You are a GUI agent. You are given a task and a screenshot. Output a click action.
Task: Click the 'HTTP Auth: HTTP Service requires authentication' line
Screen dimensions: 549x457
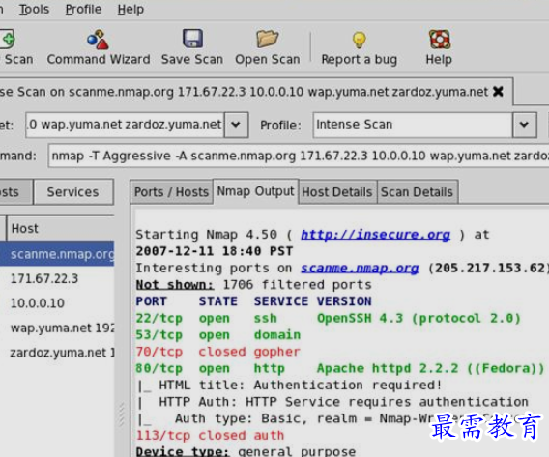coord(332,402)
